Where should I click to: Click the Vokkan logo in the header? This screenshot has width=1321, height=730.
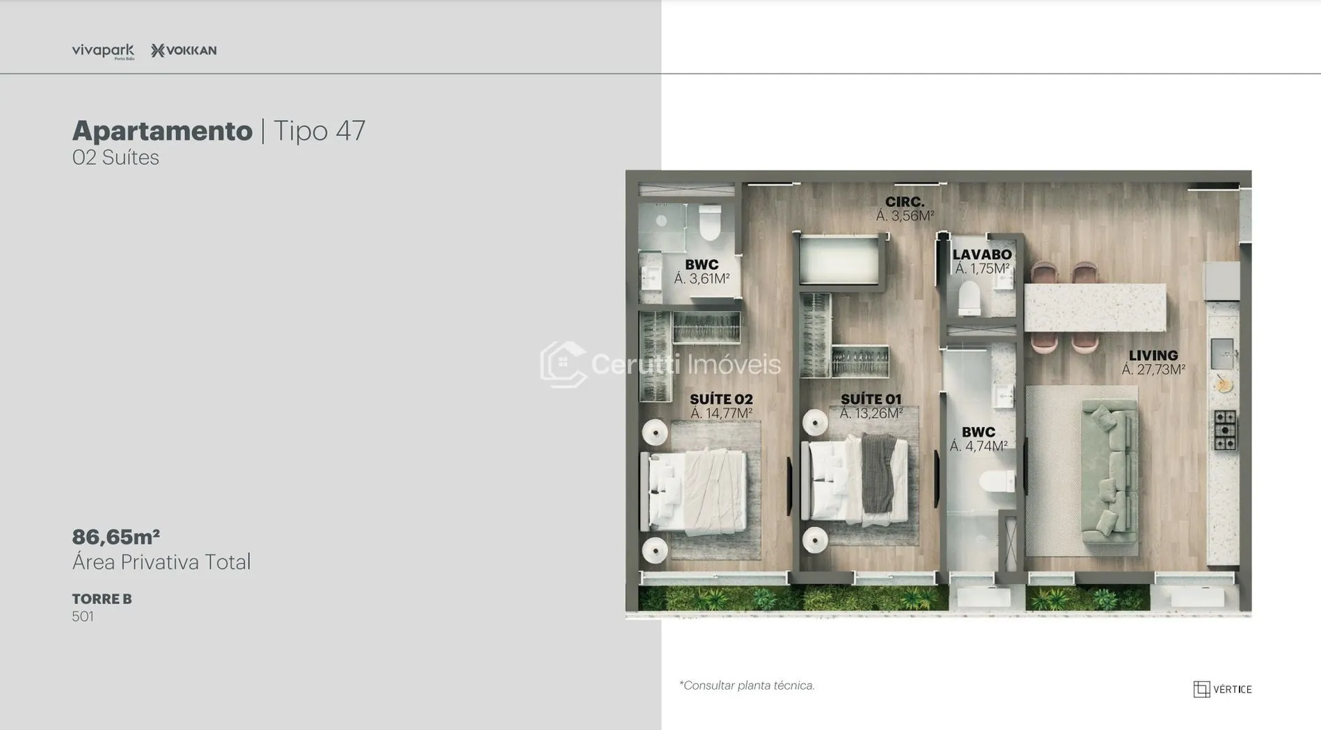click(x=184, y=51)
